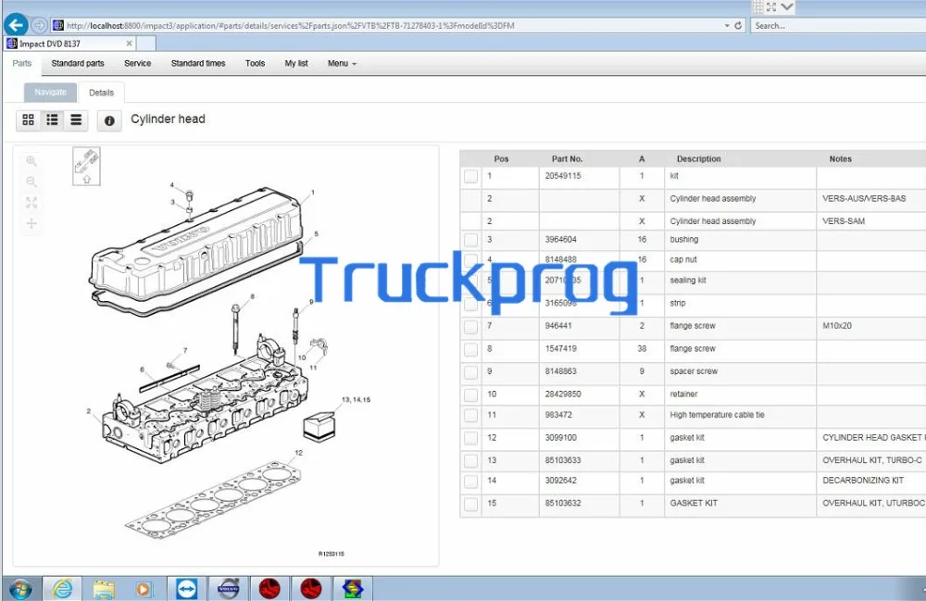The image size is (926, 601).
Task: Open a new blank browser tab
Action: (x=146, y=44)
